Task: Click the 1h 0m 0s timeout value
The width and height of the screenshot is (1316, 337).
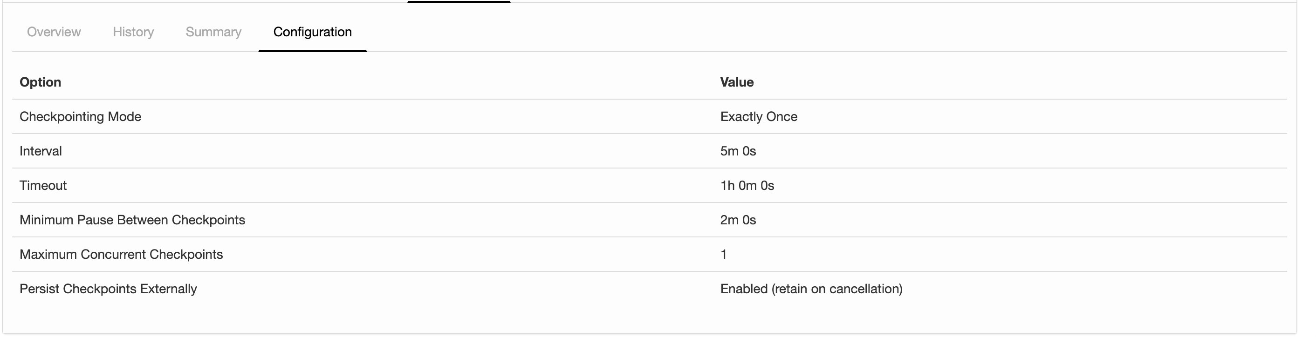Action: click(x=747, y=186)
